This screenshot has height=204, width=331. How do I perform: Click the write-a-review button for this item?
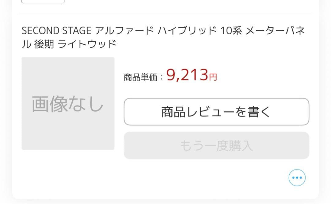coord(216,112)
